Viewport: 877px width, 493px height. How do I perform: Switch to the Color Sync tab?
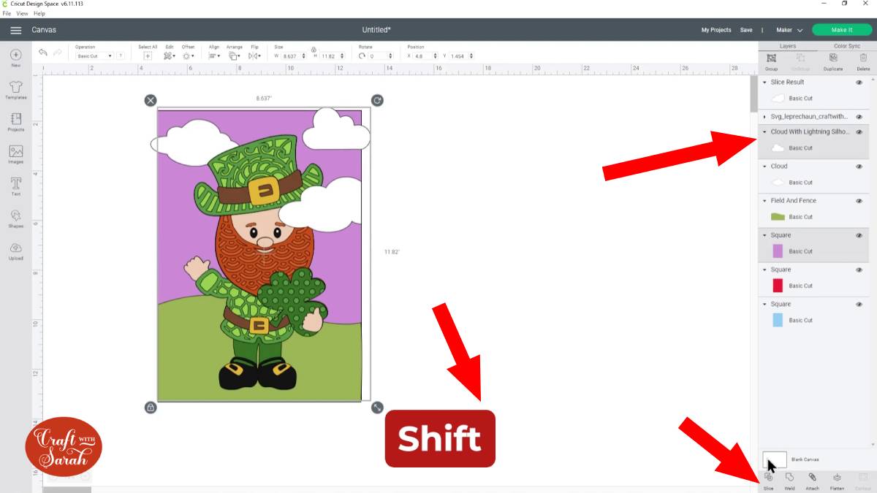tap(847, 46)
